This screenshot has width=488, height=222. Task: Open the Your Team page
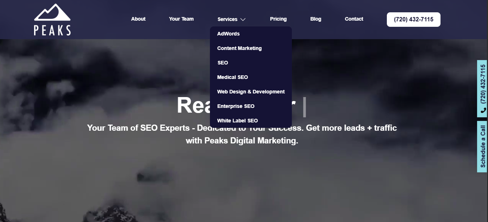(181, 19)
